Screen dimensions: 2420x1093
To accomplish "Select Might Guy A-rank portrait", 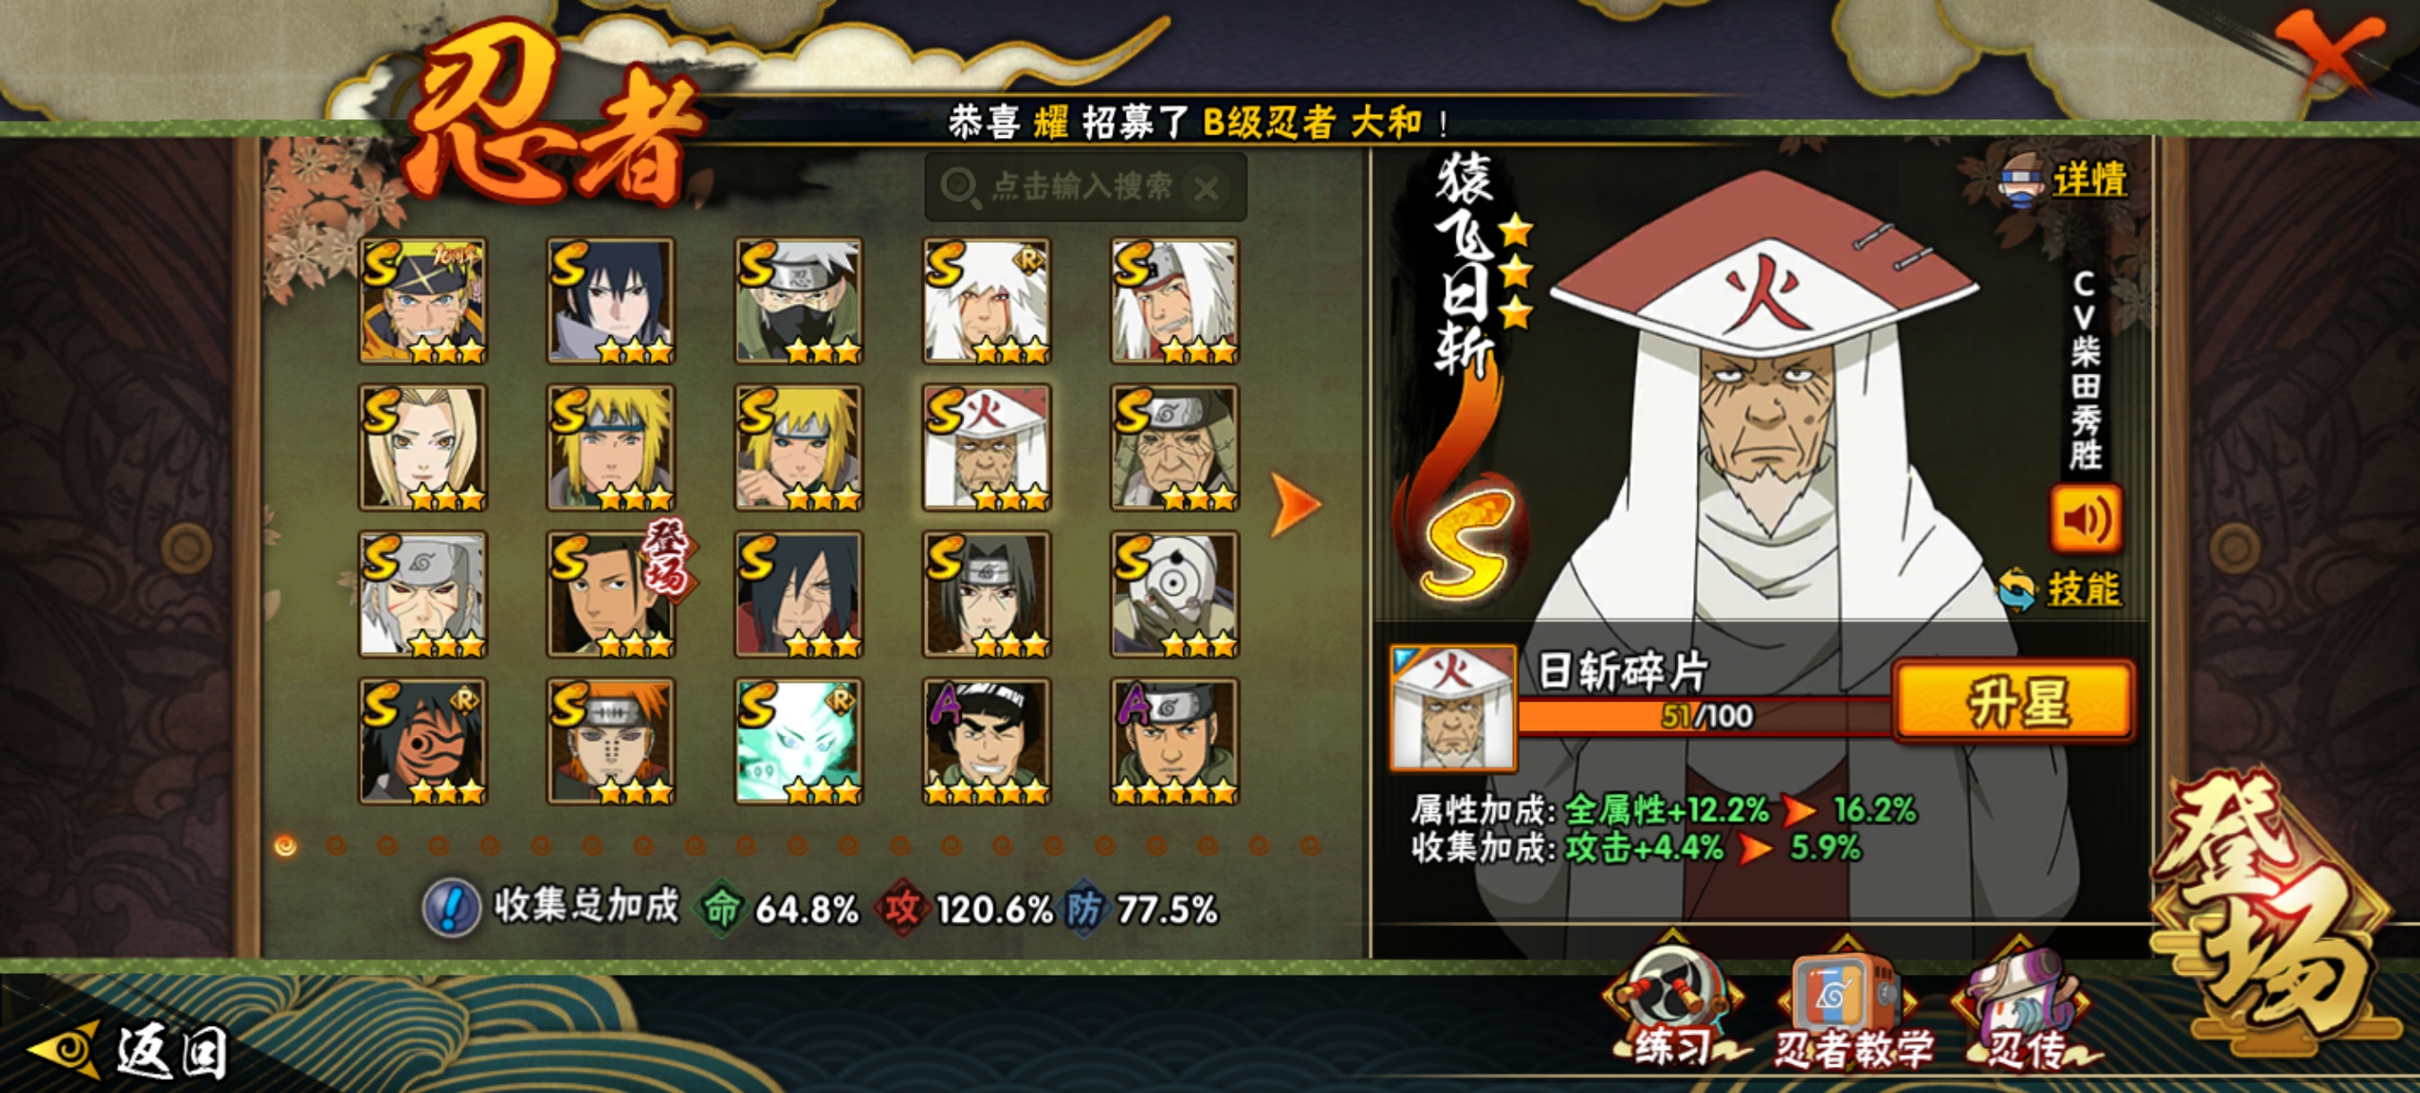I will coord(987,741).
